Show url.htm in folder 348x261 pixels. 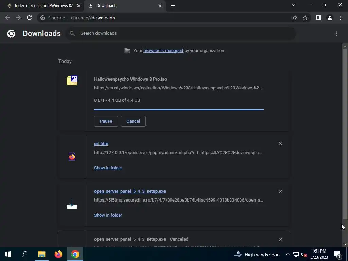tap(108, 168)
